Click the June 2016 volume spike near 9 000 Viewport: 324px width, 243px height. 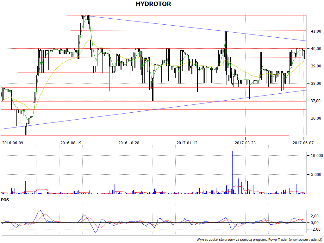coord(37,177)
